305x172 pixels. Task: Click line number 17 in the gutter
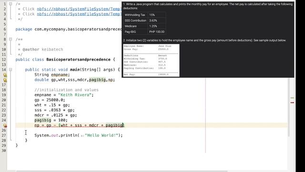pyautogui.click(x=4, y=85)
